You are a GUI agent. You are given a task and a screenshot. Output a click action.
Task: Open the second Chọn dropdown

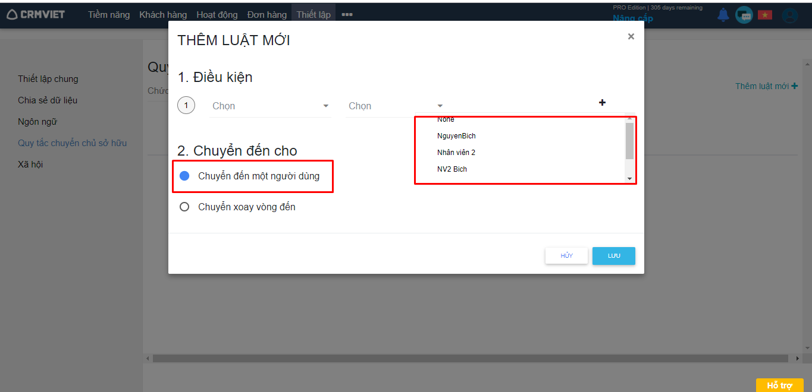[x=396, y=106]
